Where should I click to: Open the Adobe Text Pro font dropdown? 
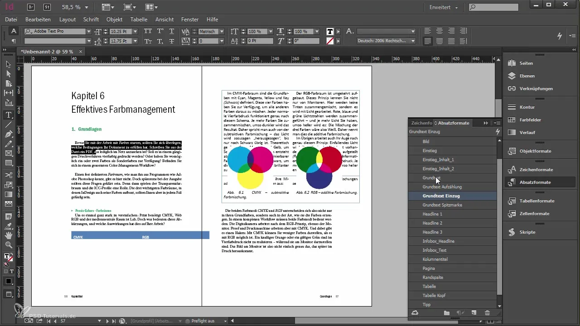[x=88, y=31]
